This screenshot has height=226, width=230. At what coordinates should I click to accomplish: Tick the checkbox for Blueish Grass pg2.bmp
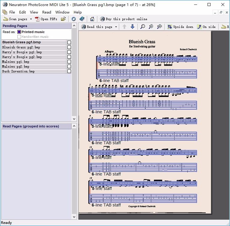pyautogui.click(x=69, y=47)
